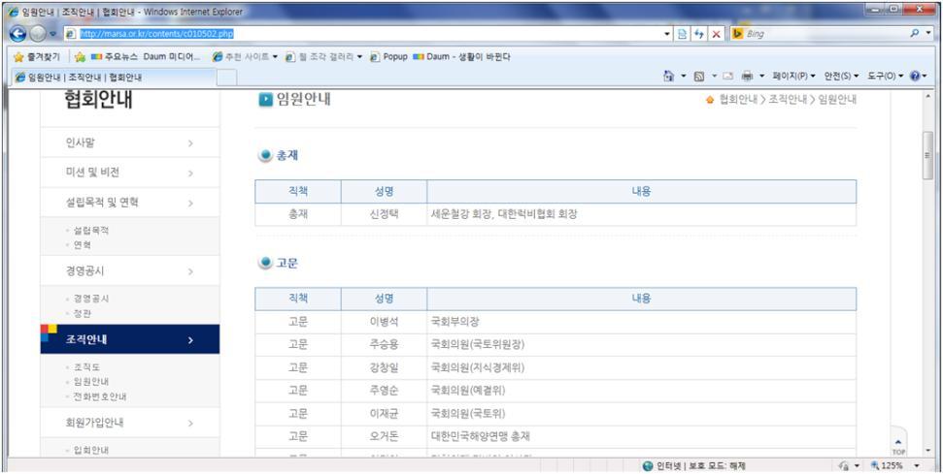Open the 조직도 sub-link
The image size is (943, 474).
click(x=86, y=366)
